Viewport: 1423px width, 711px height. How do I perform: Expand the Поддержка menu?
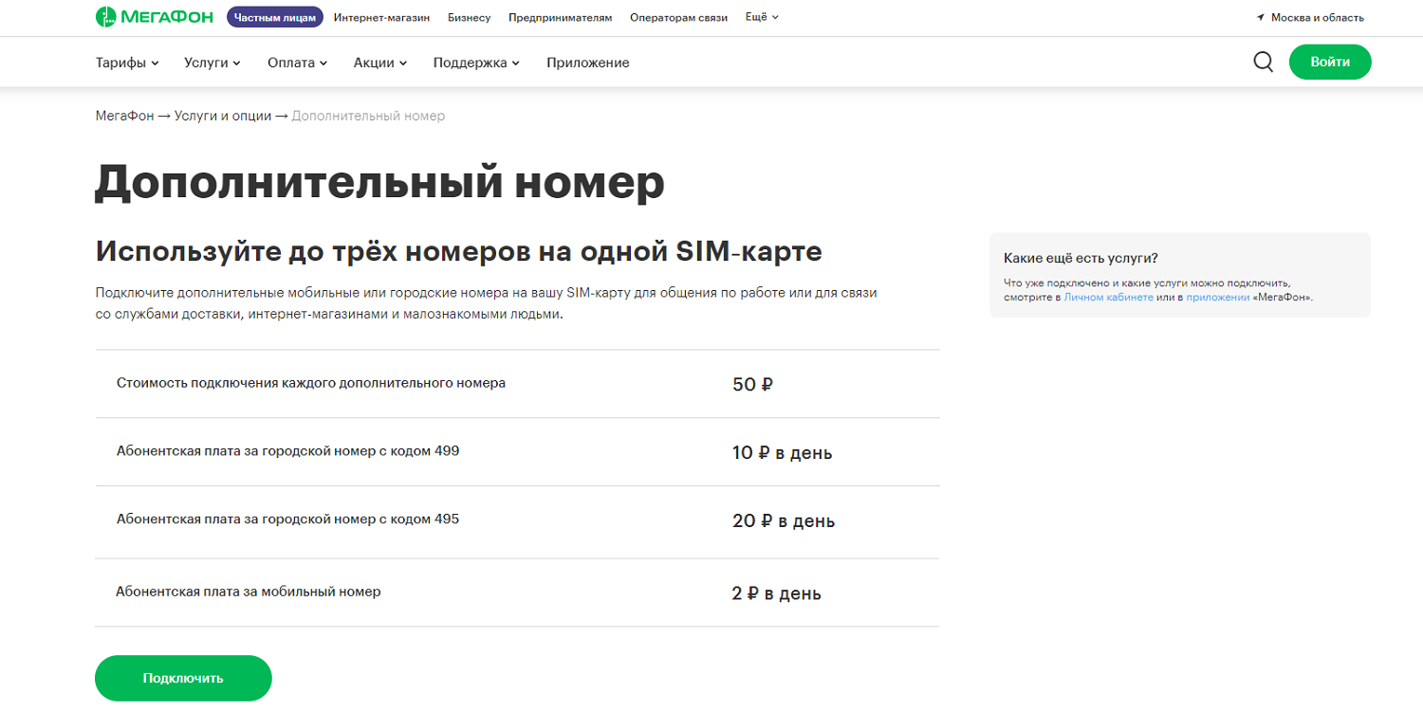pyautogui.click(x=476, y=63)
